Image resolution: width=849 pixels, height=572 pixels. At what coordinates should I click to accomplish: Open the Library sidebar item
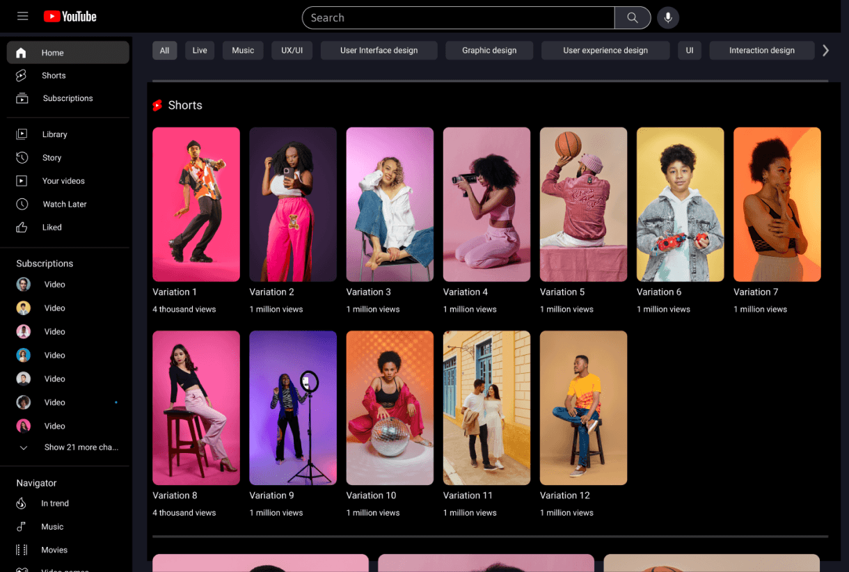(54, 134)
